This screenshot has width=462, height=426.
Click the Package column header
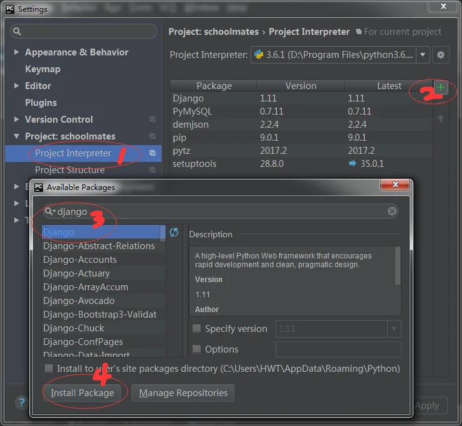214,86
